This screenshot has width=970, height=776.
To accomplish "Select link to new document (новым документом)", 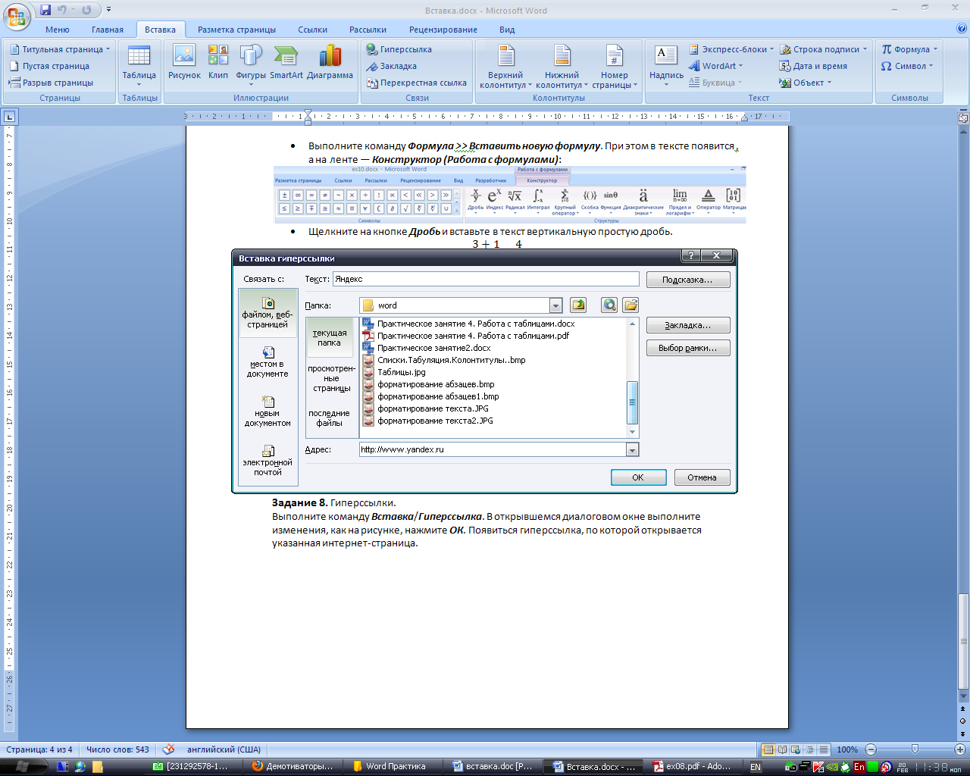I will 268,411.
